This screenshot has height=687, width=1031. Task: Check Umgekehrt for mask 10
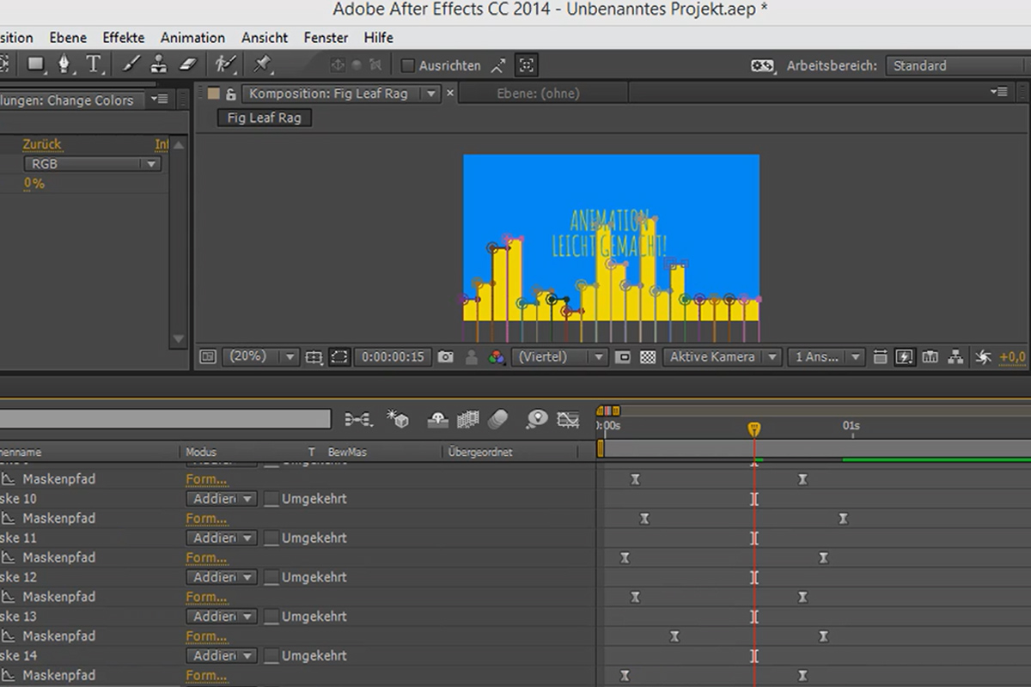pos(271,499)
